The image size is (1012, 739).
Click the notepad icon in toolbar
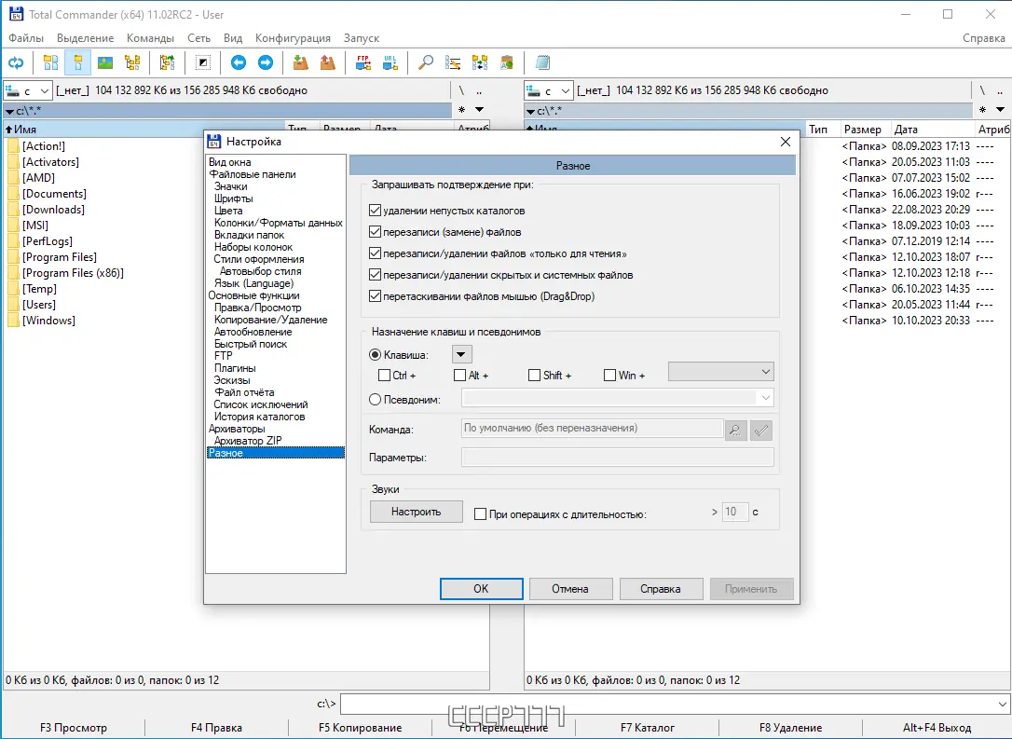(542, 62)
